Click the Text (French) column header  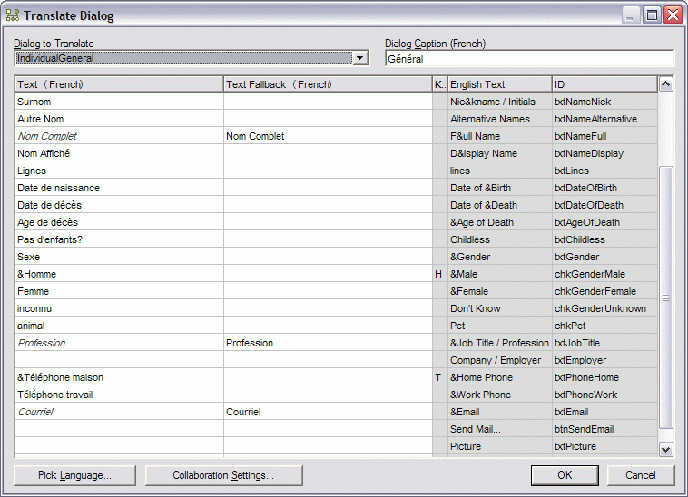[x=119, y=84]
